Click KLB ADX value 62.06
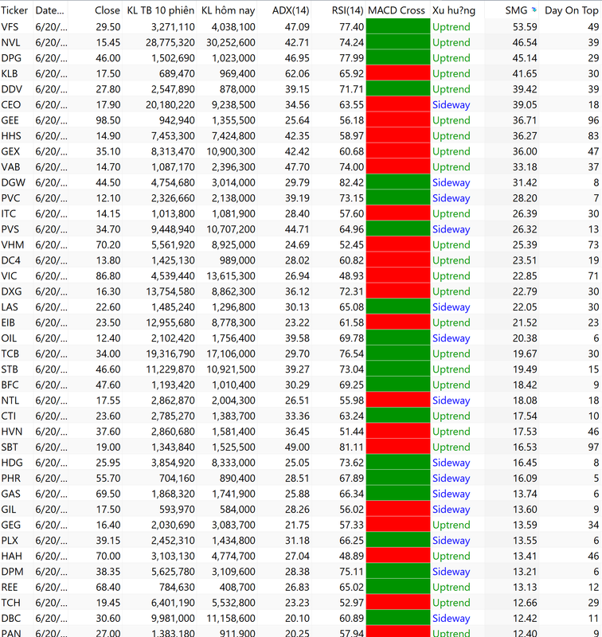This screenshot has height=637, width=602. [297, 73]
